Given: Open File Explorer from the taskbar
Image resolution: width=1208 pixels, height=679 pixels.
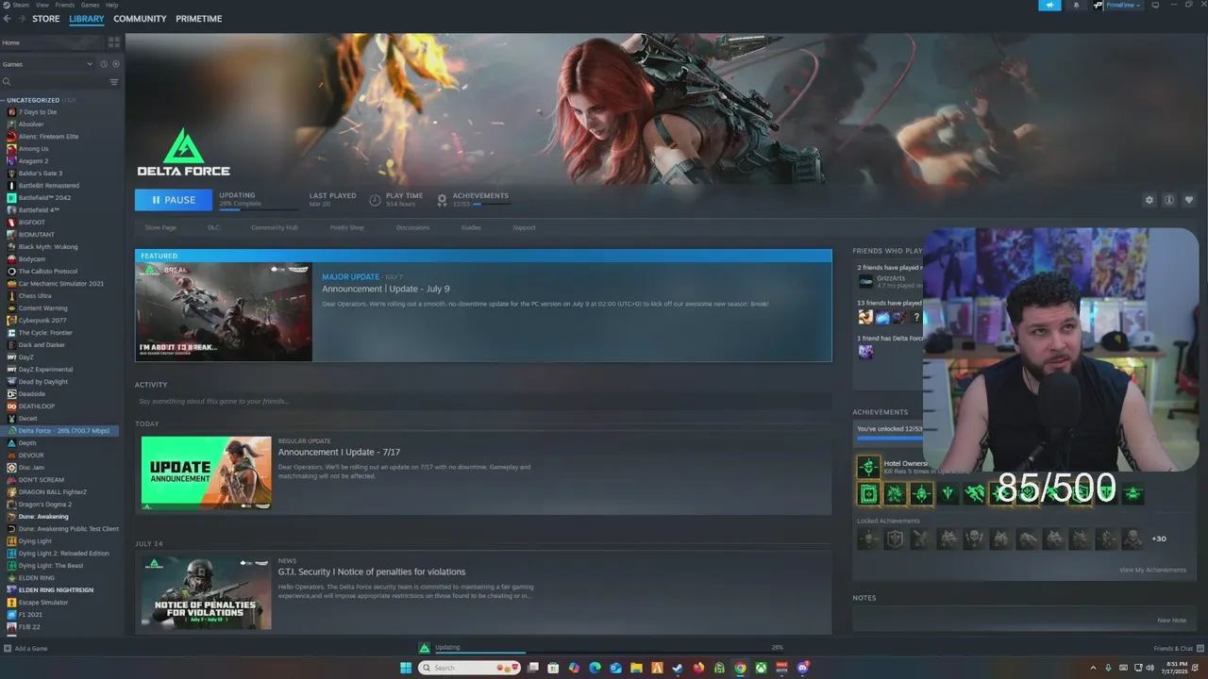Looking at the screenshot, I should coord(636,668).
